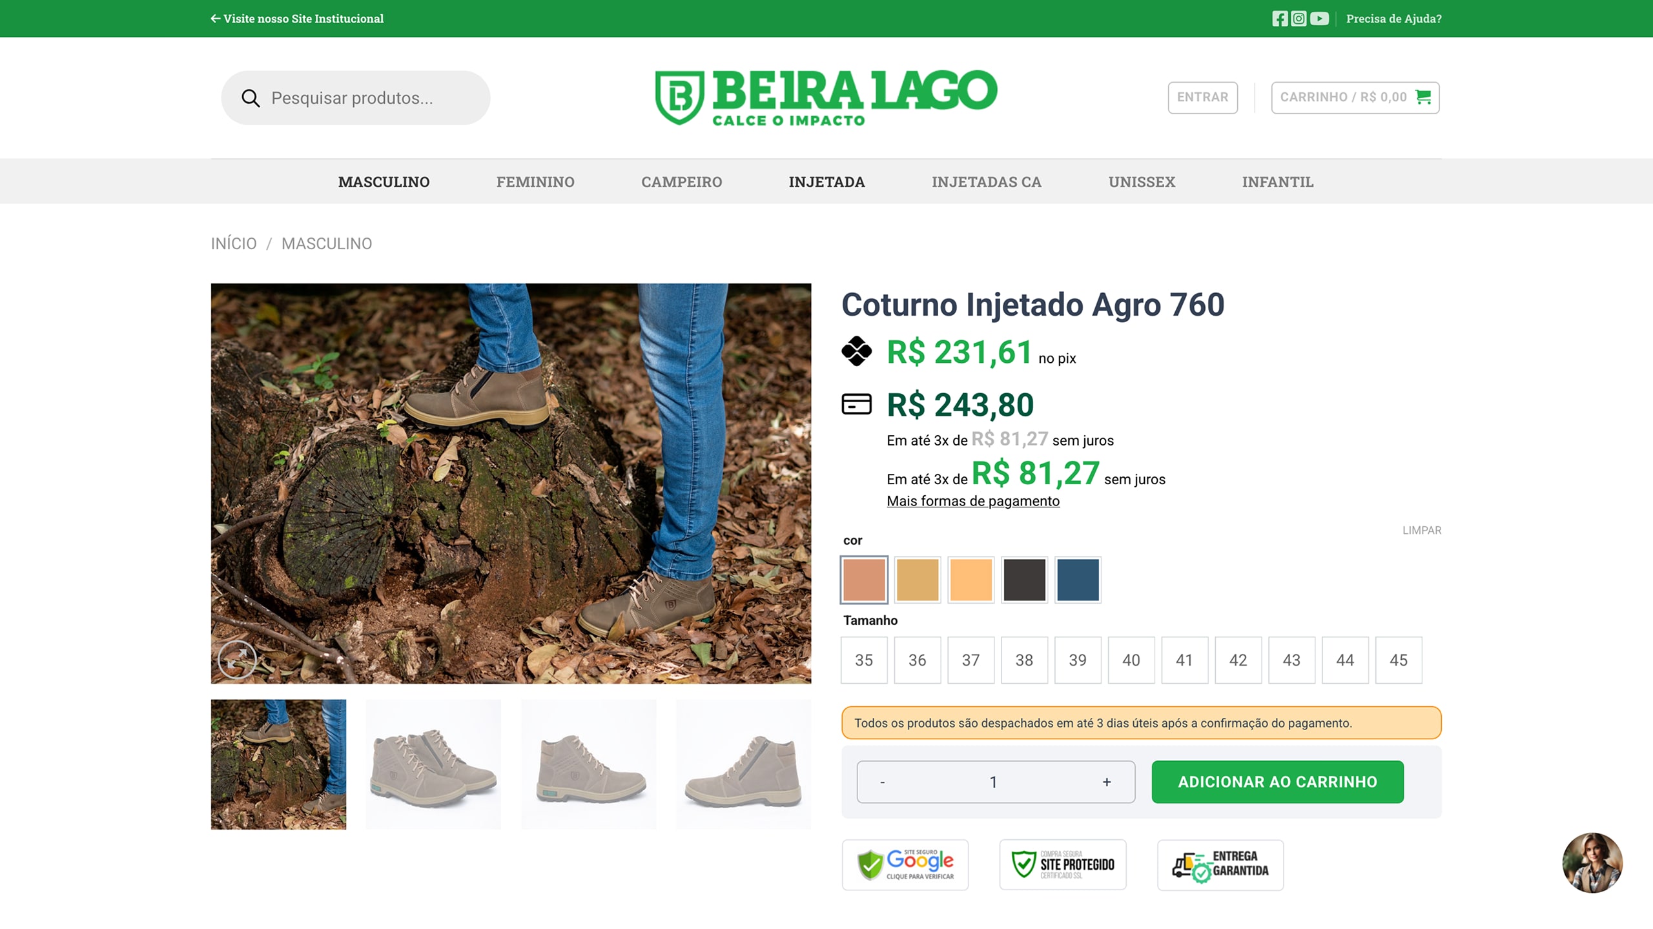Click the Beira Lago logo
The image size is (1653, 929).
point(826,97)
